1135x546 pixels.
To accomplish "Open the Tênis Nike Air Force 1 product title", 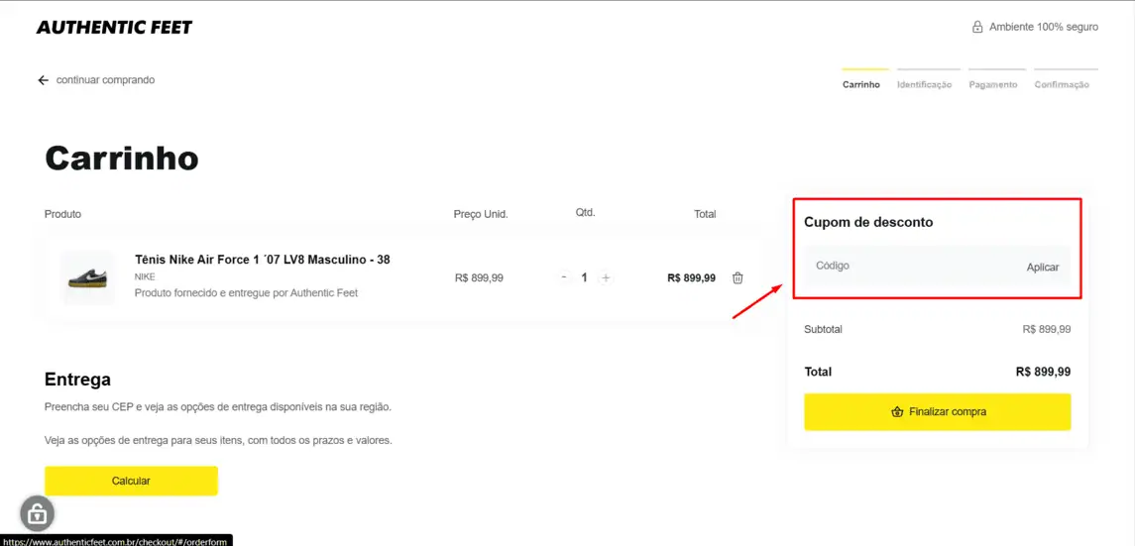I will point(263,260).
